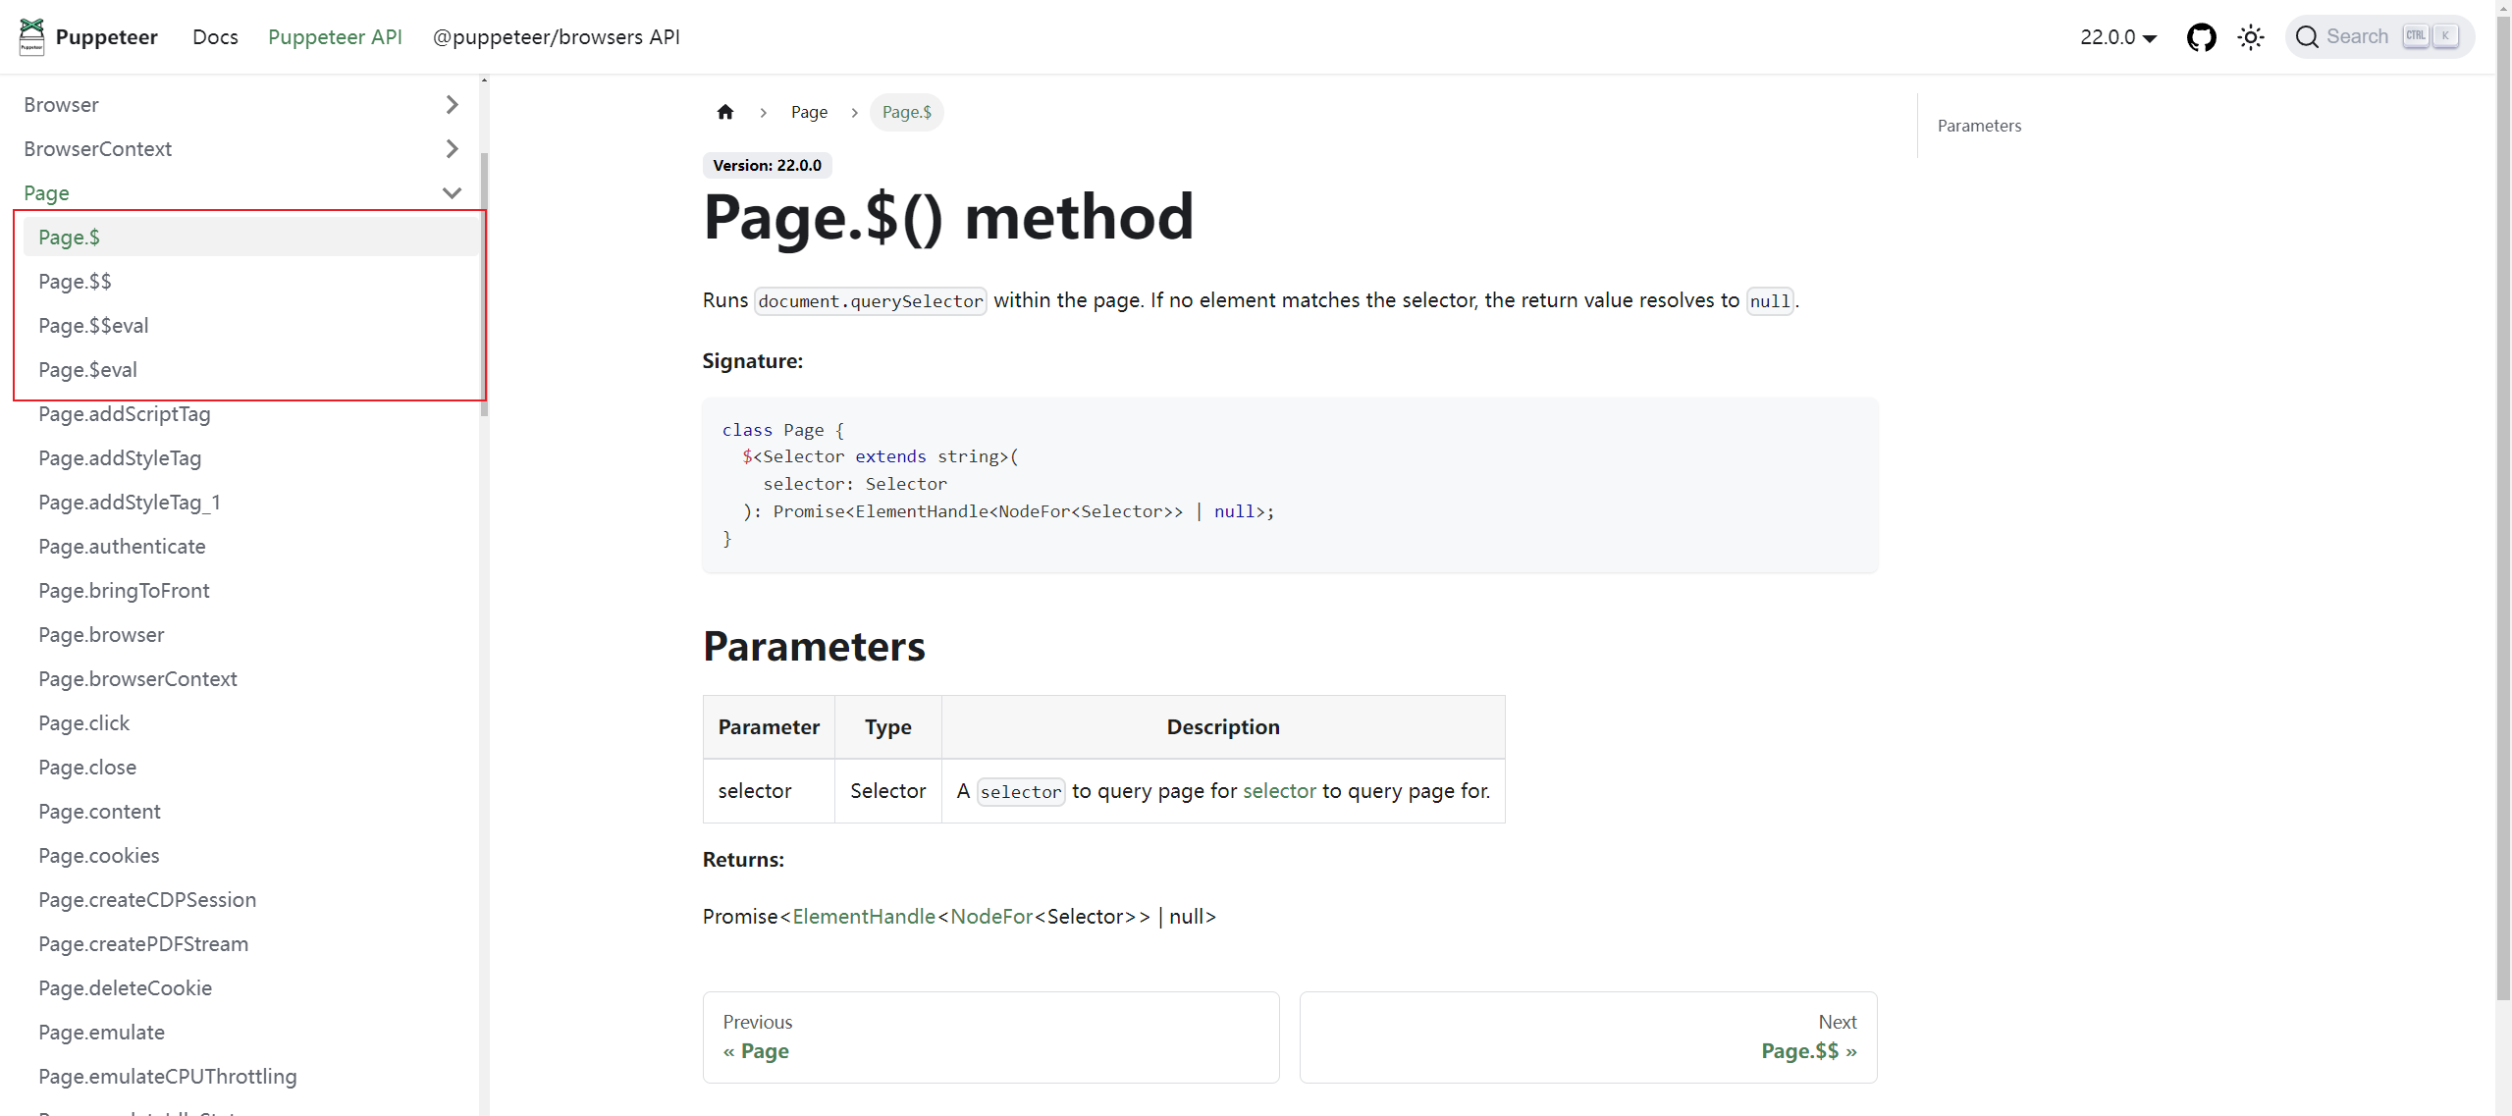This screenshot has height=1116, width=2512.
Task: Click the Puppeteer logo icon
Action: pos(31,36)
